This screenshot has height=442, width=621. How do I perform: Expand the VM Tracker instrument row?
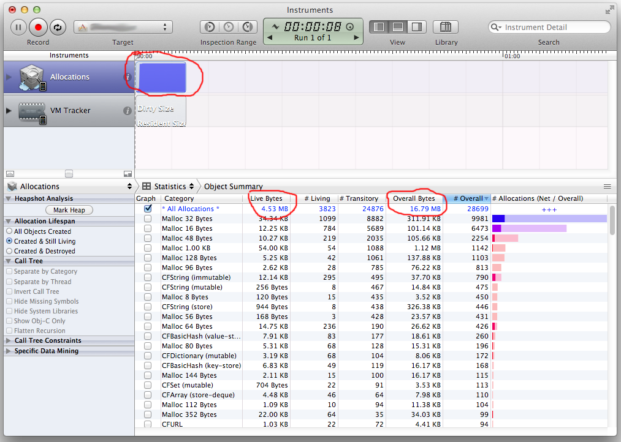pyautogui.click(x=9, y=111)
